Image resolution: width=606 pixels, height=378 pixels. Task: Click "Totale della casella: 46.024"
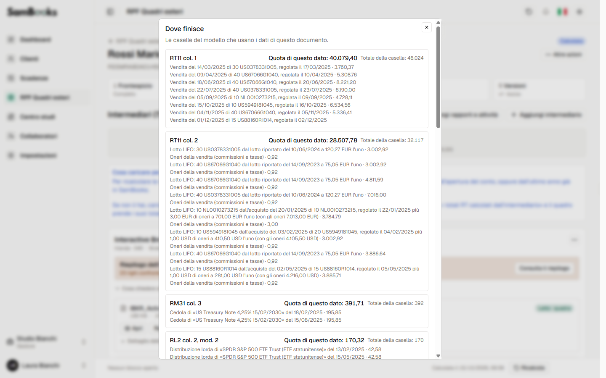[x=392, y=58]
